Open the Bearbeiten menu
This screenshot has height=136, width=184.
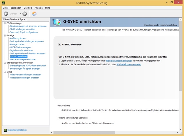(16, 8)
